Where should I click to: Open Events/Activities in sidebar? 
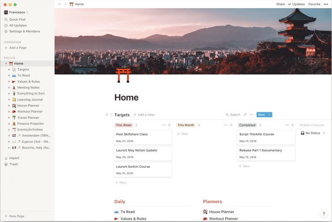pos(30,129)
